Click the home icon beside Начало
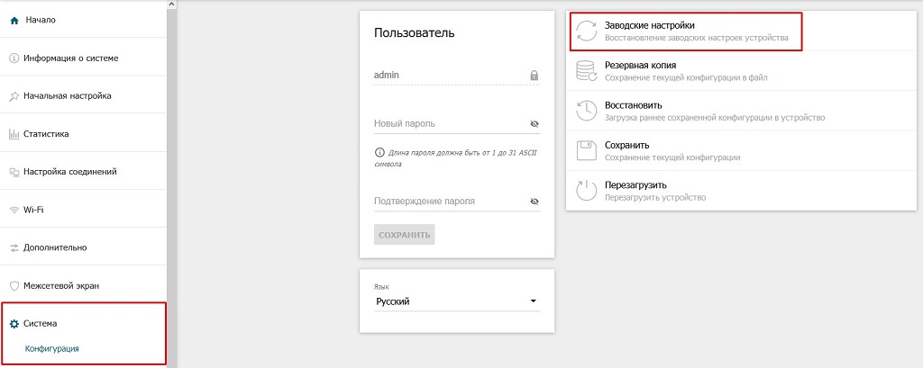The width and height of the screenshot is (923, 368). pos(14,19)
